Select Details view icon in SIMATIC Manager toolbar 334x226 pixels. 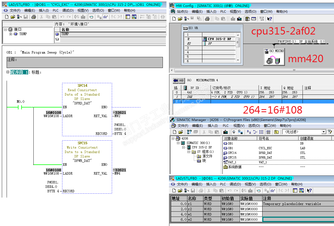[268, 132]
